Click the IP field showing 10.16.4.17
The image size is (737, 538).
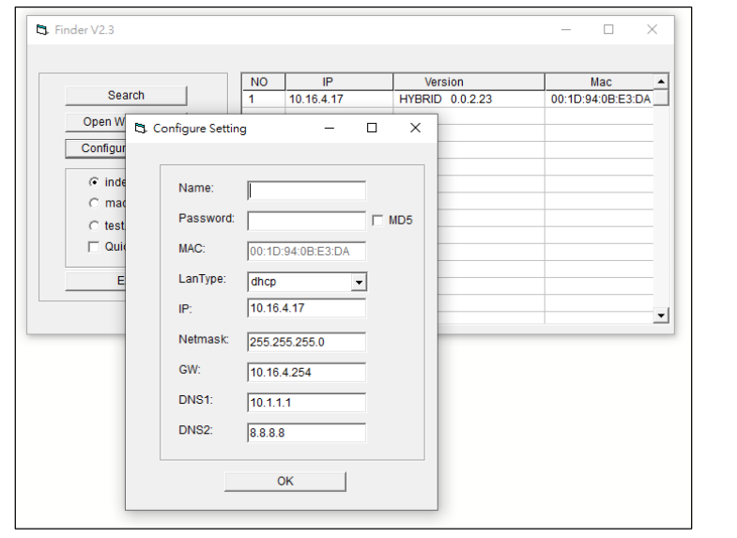tap(306, 308)
